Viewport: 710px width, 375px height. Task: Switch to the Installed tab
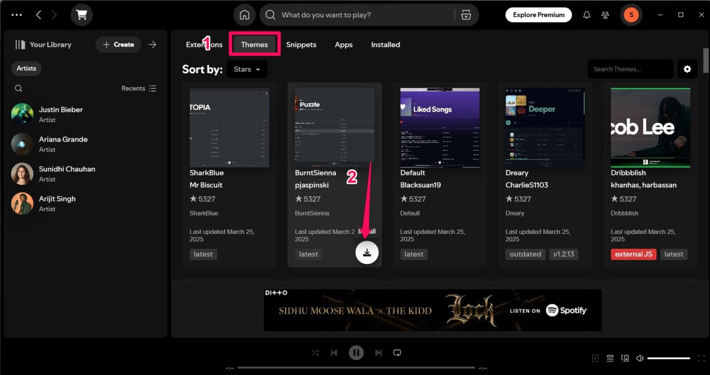click(x=385, y=44)
